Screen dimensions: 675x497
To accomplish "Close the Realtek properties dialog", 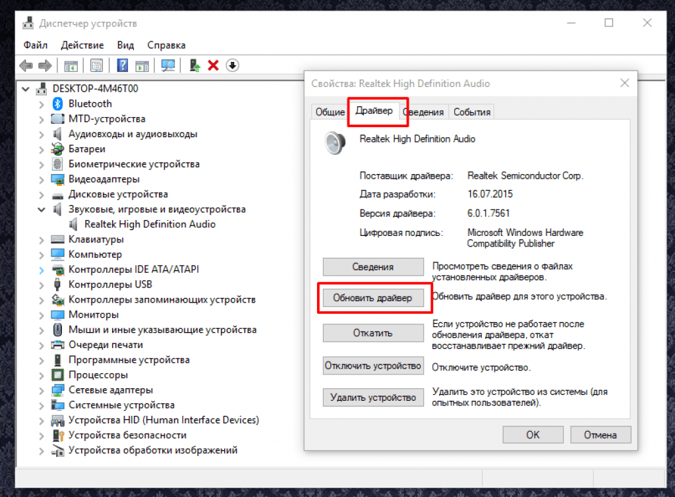I will pos(625,83).
